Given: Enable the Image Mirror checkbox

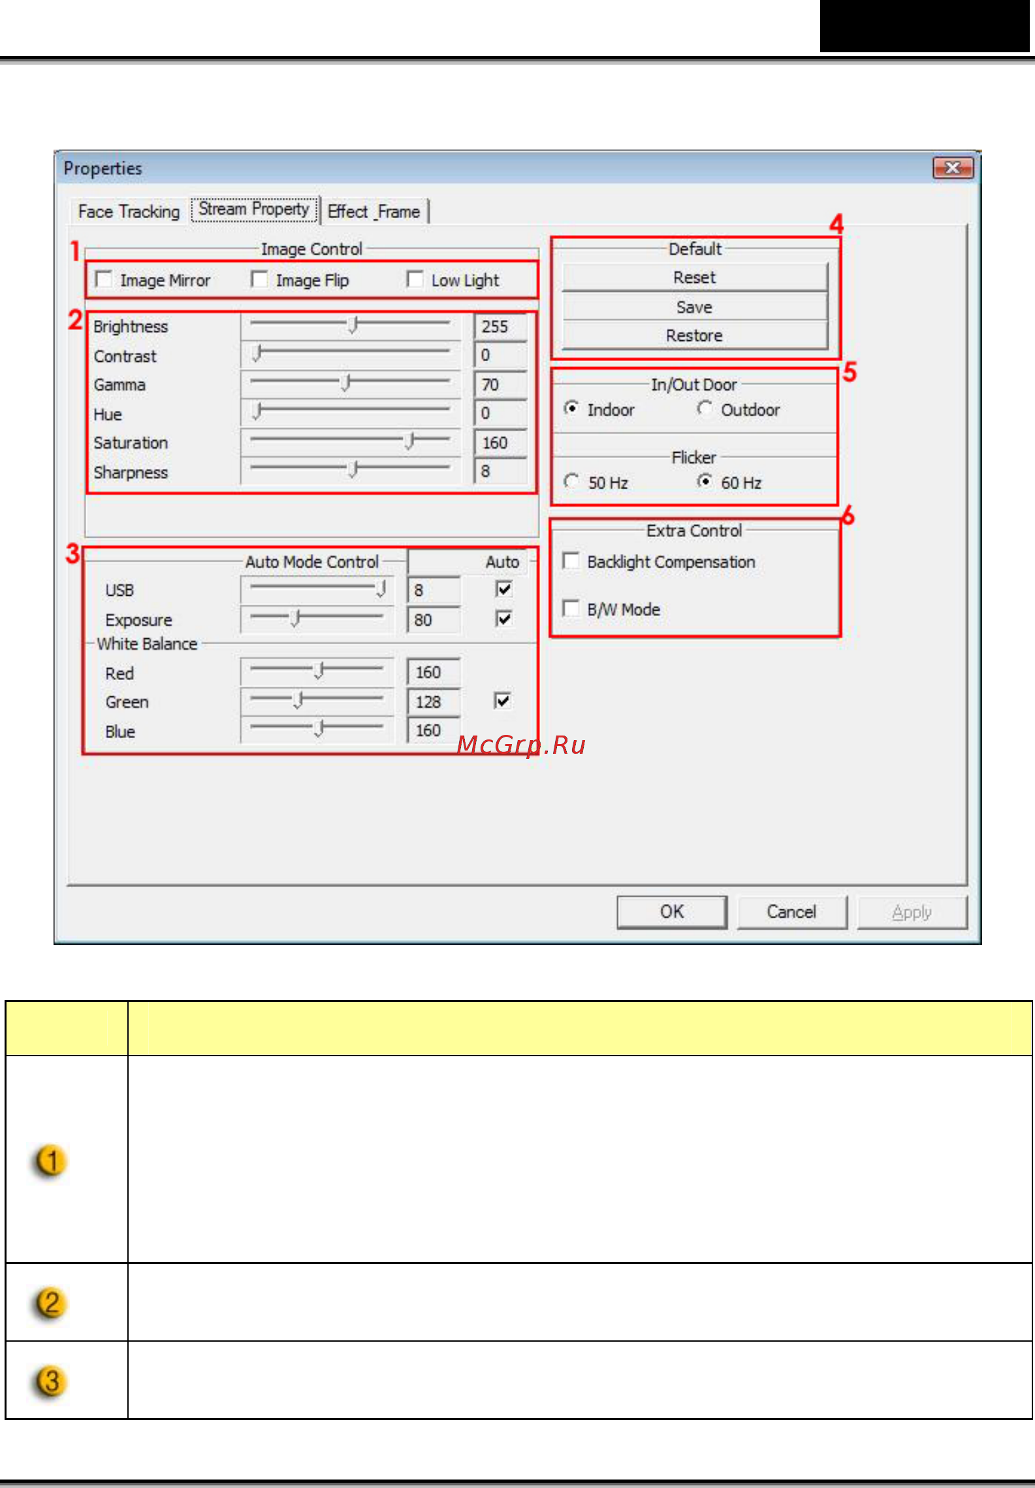Looking at the screenshot, I should (104, 279).
